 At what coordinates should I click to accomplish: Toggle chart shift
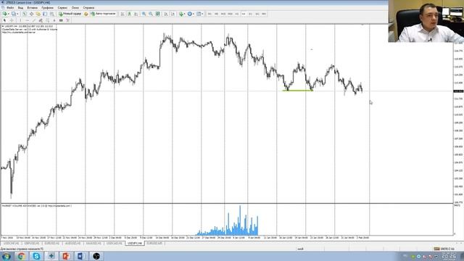pos(173,14)
